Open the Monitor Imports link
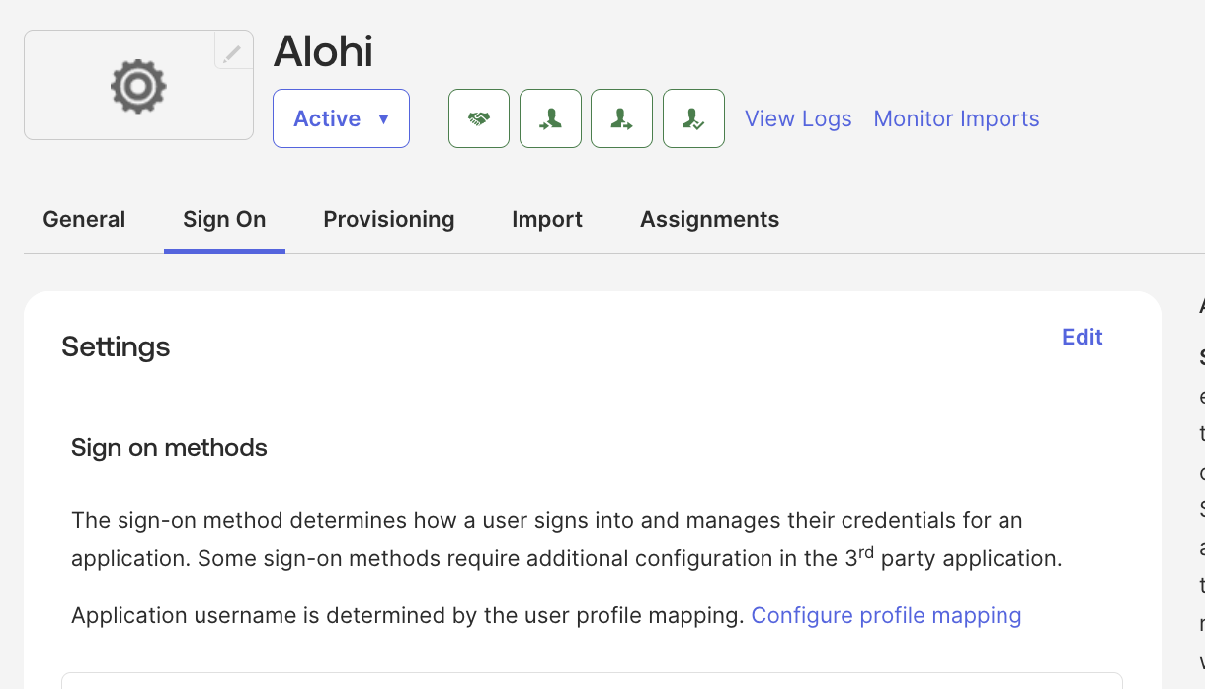The height and width of the screenshot is (689, 1205). (956, 118)
